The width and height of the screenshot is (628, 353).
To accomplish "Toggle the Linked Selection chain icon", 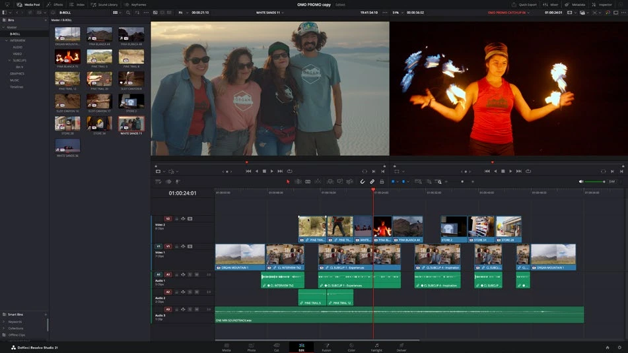I will 372,181.
